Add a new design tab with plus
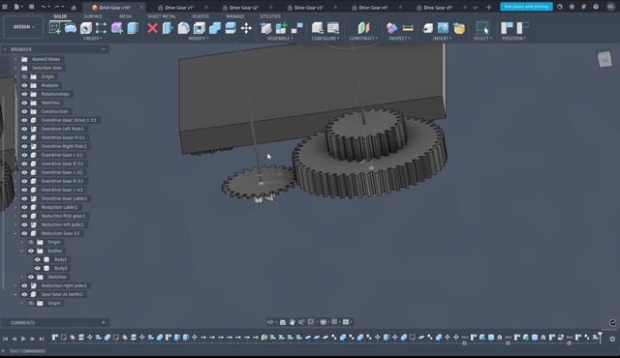 tap(488, 7)
